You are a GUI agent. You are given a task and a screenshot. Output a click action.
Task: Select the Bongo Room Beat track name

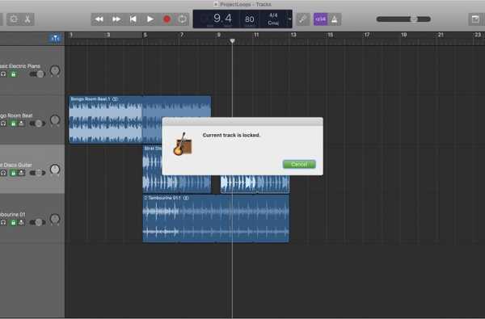pos(16,115)
